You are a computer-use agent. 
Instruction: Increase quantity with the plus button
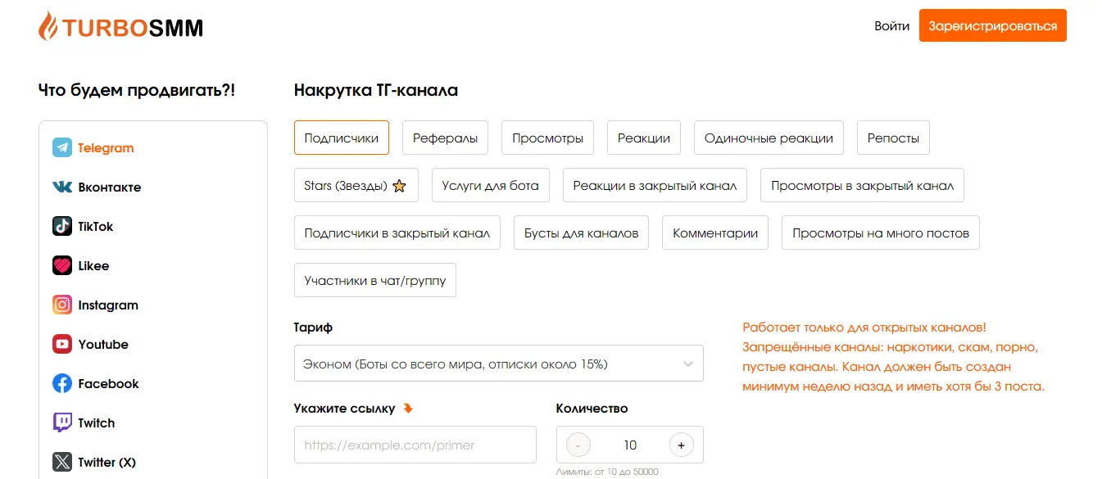[681, 445]
